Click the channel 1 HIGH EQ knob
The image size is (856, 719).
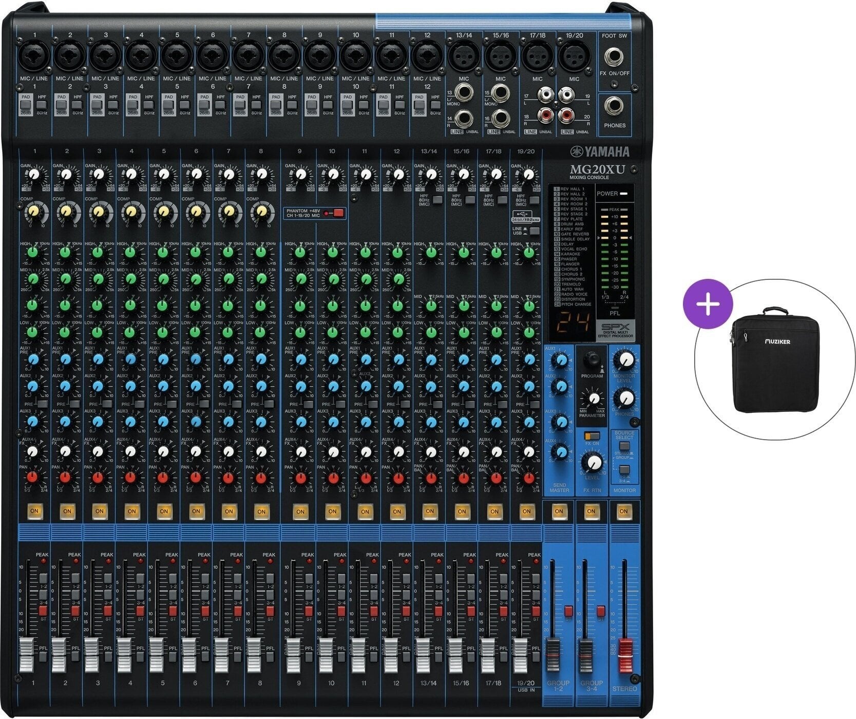[x=33, y=252]
